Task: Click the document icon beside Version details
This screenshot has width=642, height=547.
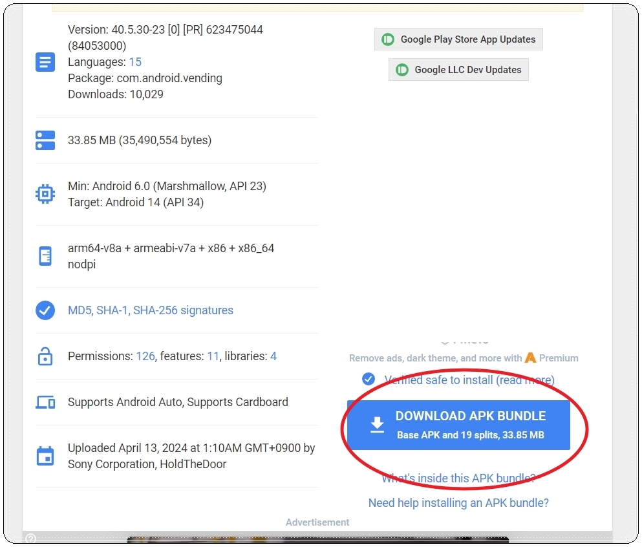Action: 45,62
